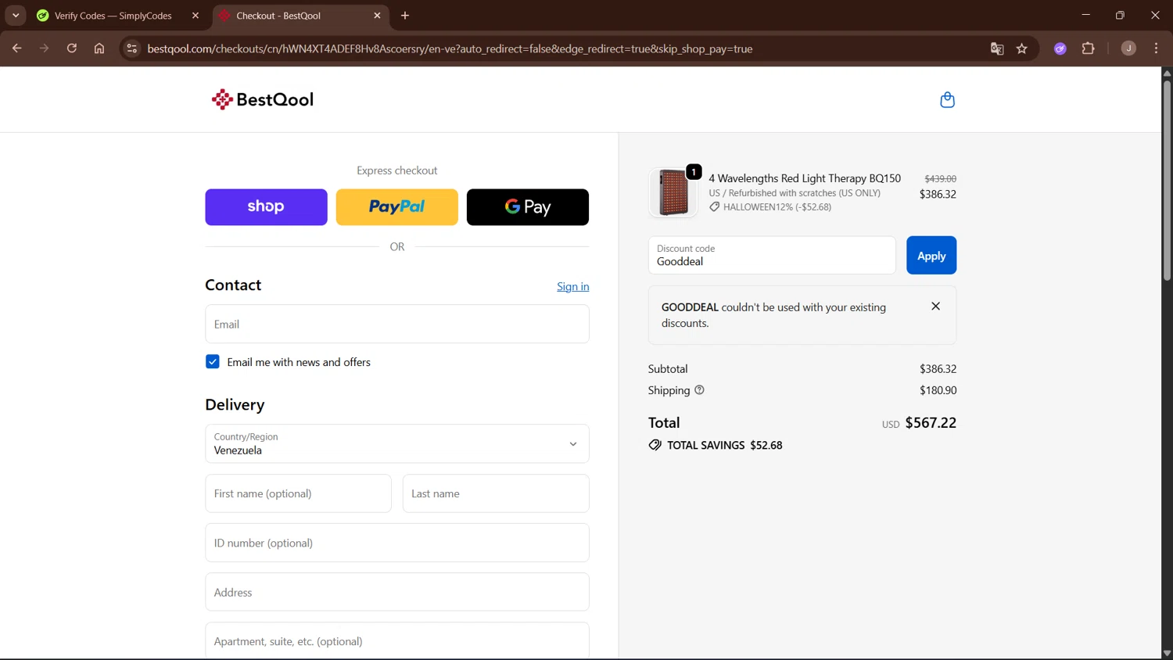Open the browser extensions puzzle icon
The image size is (1173, 660).
coord(1088,48)
